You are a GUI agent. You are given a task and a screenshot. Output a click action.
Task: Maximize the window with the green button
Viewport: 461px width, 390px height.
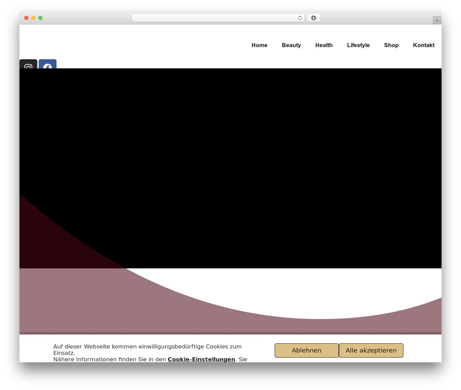(40, 18)
